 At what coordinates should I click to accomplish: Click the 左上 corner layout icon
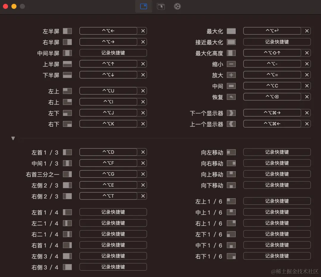[x=67, y=91]
